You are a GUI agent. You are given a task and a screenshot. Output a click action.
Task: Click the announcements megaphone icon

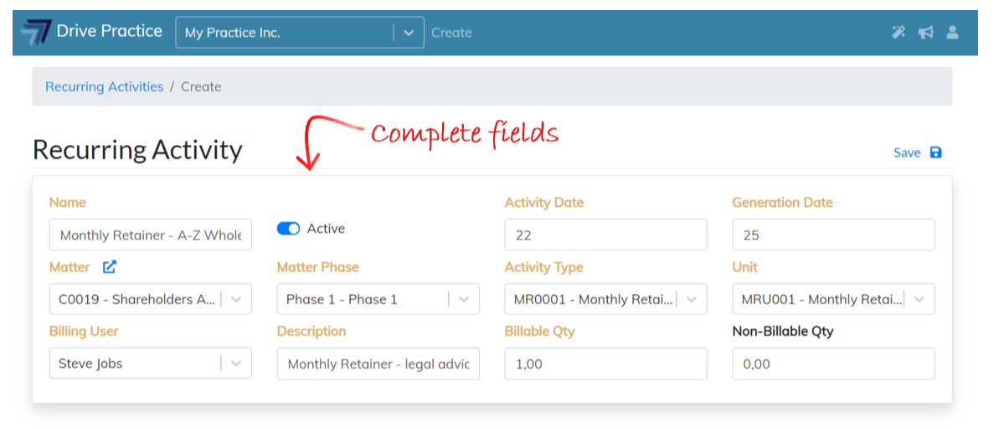pos(925,33)
